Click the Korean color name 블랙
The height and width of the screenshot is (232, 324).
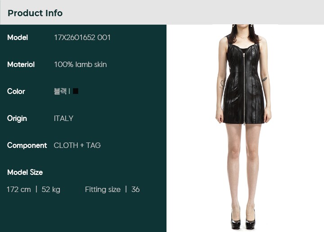click(60, 91)
